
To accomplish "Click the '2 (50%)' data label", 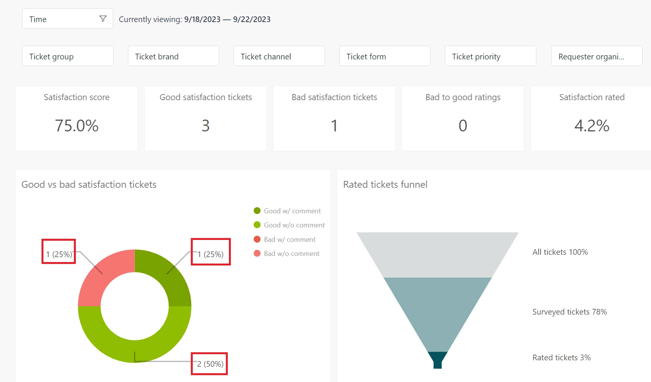I will [210, 364].
